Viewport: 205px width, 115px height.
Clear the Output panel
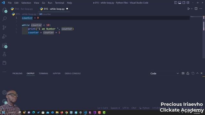coord(183,73)
